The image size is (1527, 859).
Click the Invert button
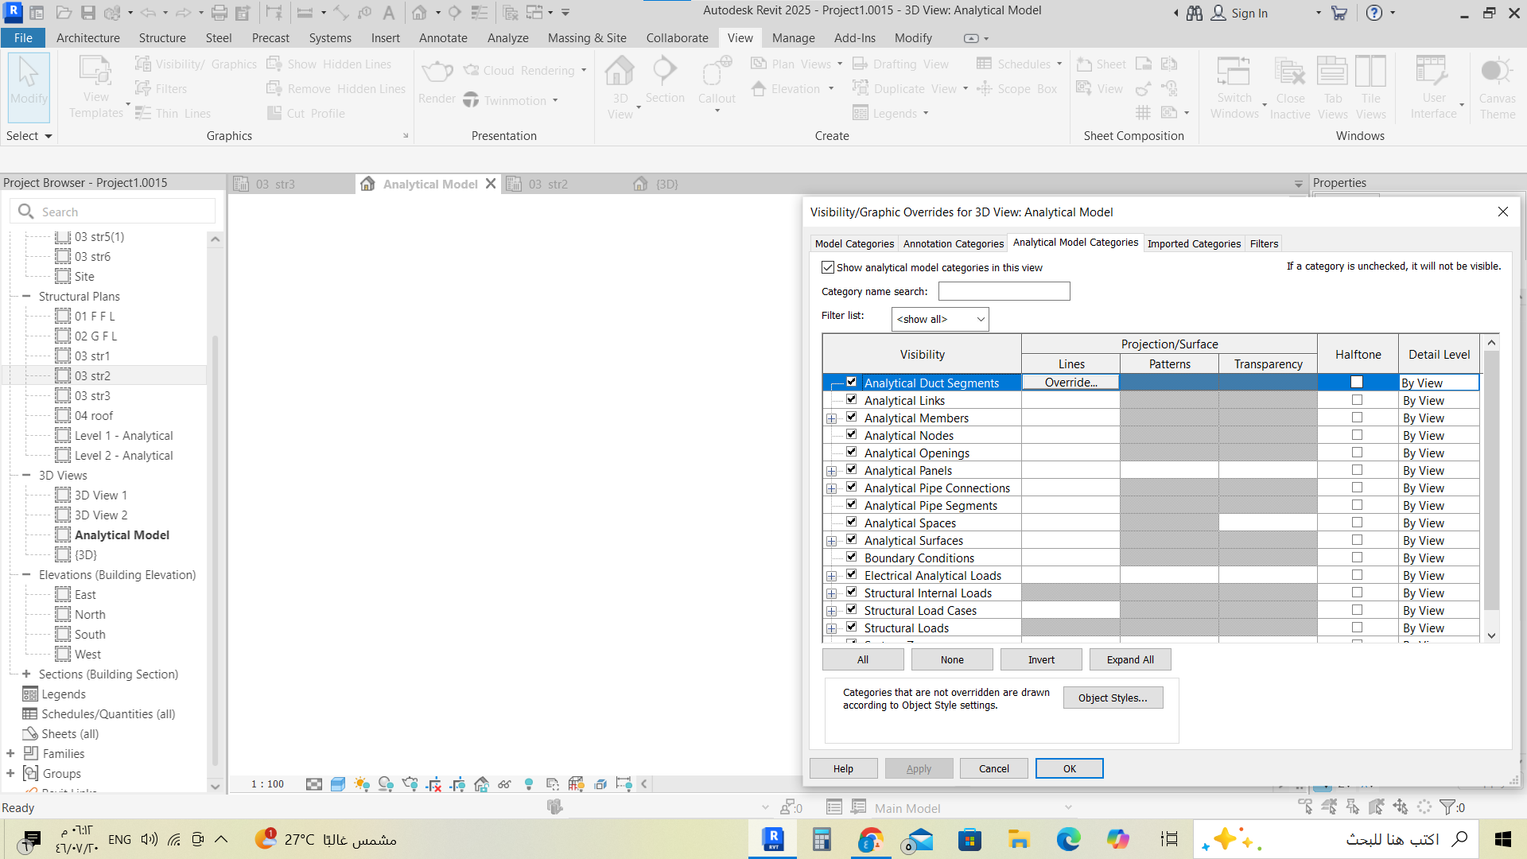point(1041,659)
